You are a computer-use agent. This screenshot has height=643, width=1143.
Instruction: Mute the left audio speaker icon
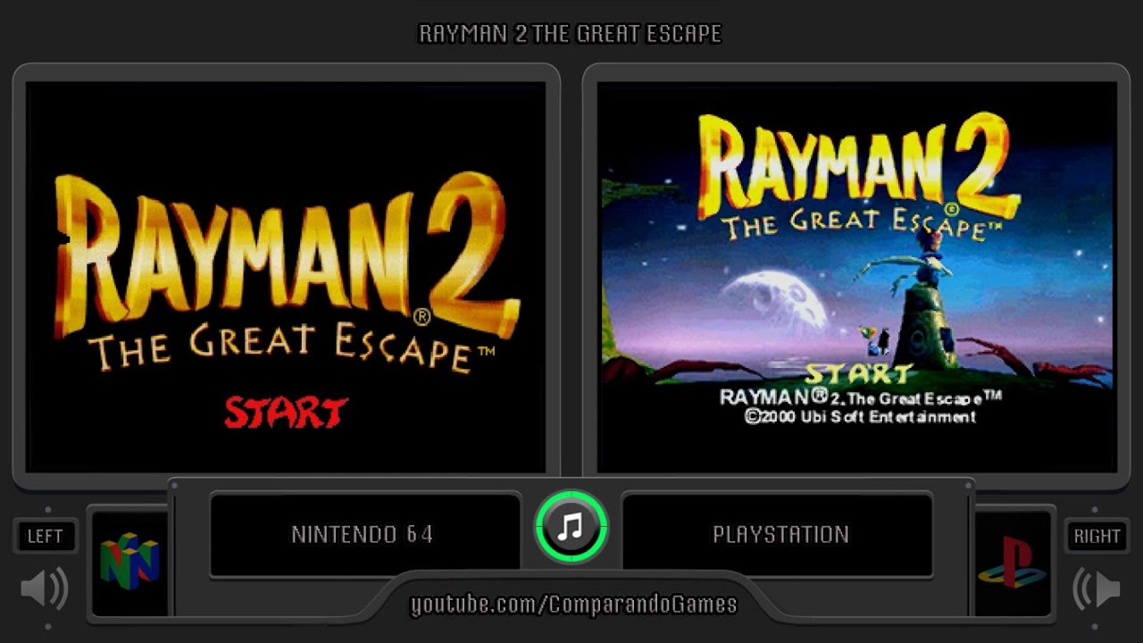coord(45,589)
